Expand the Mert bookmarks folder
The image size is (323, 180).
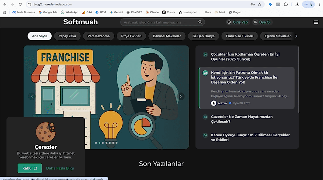pos(220,12)
